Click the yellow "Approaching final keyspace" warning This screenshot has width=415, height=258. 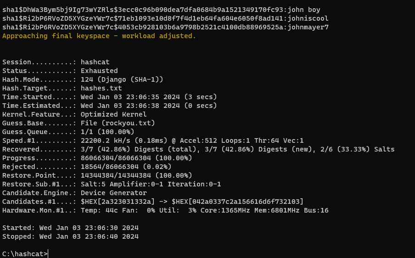coord(99,36)
